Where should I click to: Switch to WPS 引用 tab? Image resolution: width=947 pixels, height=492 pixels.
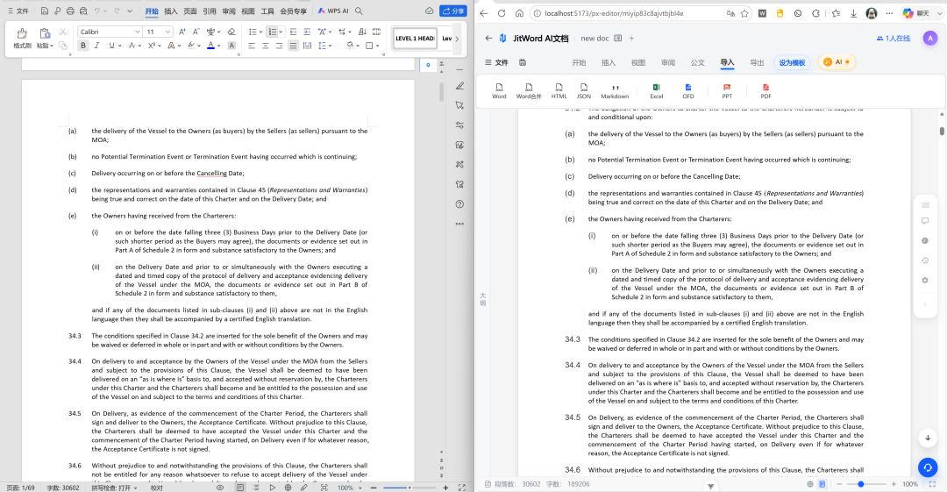coord(210,11)
